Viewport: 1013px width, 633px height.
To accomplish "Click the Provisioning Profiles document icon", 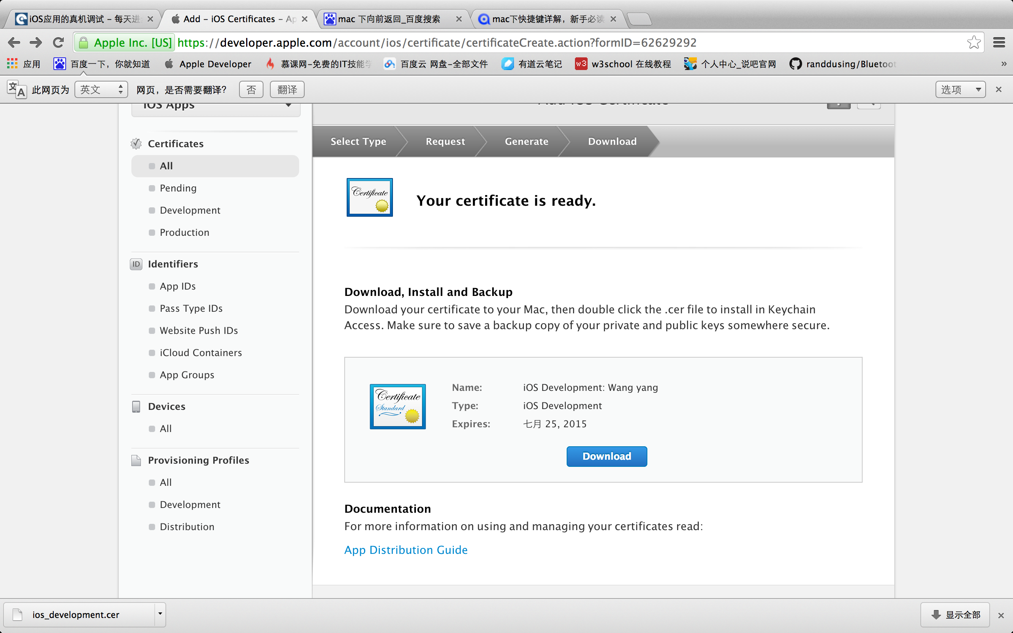I will (x=136, y=460).
